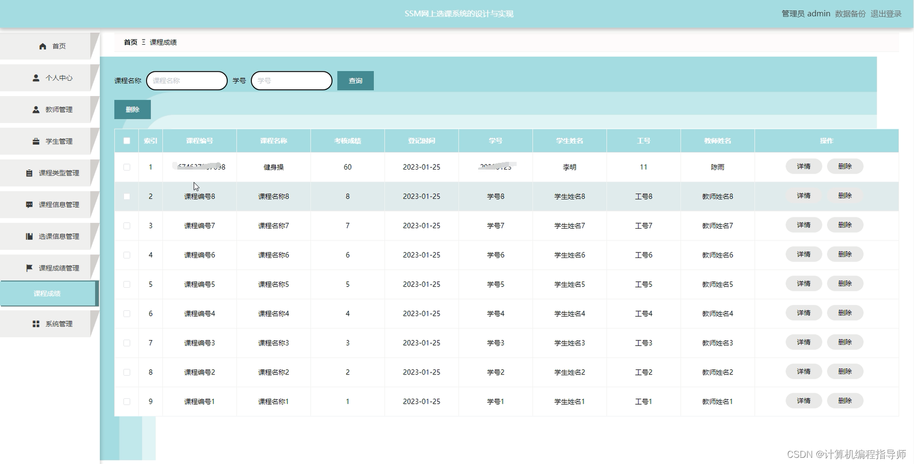
Task: Delete row 课程编号4
Action: click(x=845, y=313)
